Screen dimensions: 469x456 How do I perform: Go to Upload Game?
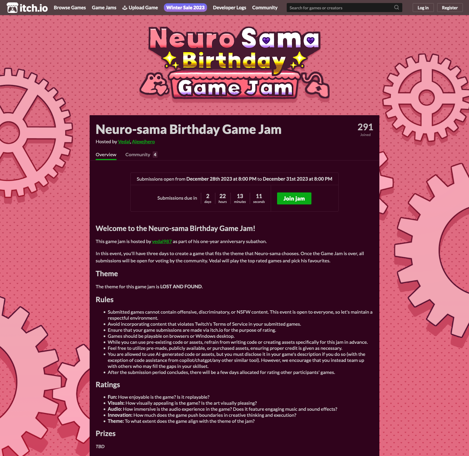[140, 8]
